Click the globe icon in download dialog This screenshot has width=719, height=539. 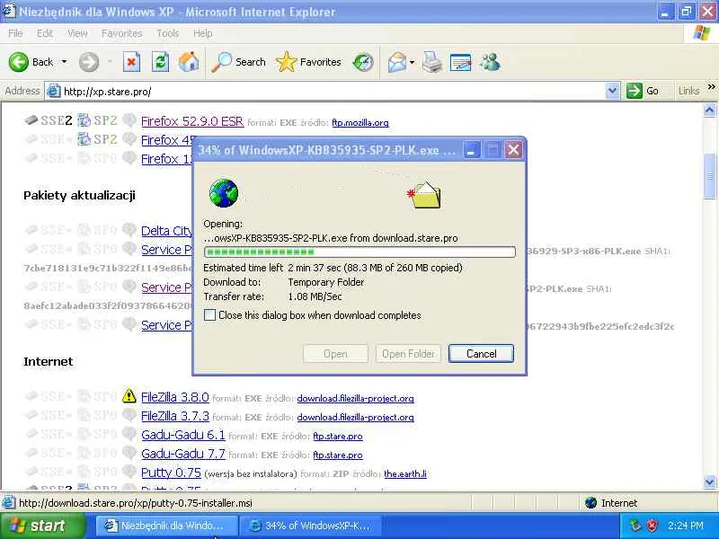[223, 193]
